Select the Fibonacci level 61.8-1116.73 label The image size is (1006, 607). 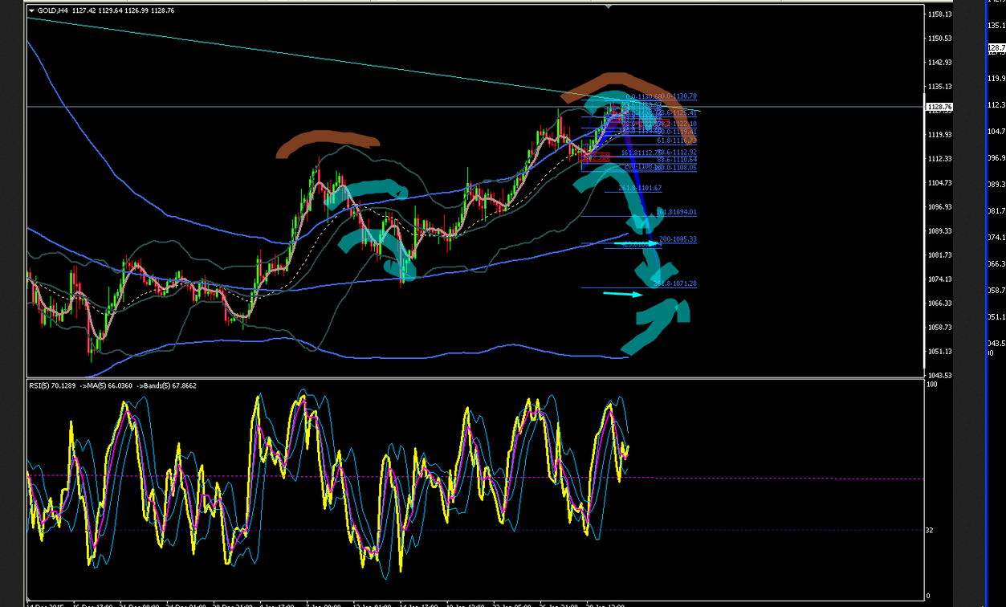677,141
